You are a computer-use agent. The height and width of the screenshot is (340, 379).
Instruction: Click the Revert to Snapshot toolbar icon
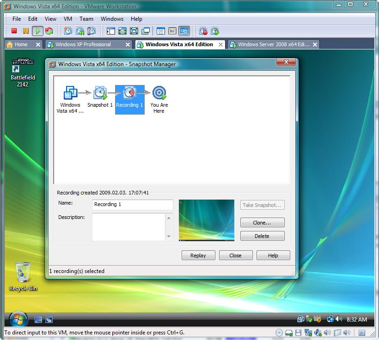80,31
